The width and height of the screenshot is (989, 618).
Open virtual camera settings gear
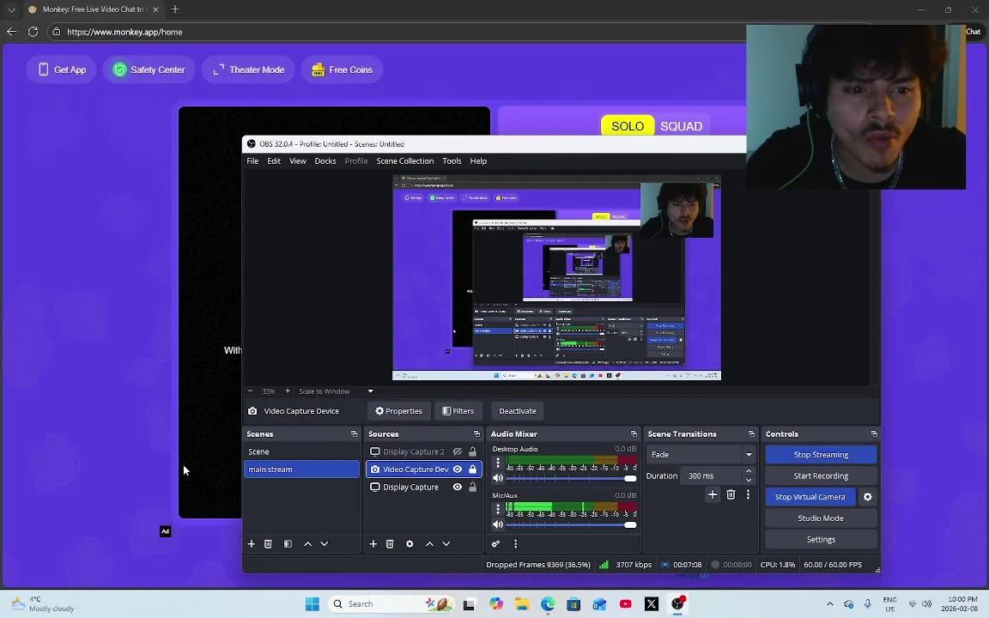coord(868,497)
